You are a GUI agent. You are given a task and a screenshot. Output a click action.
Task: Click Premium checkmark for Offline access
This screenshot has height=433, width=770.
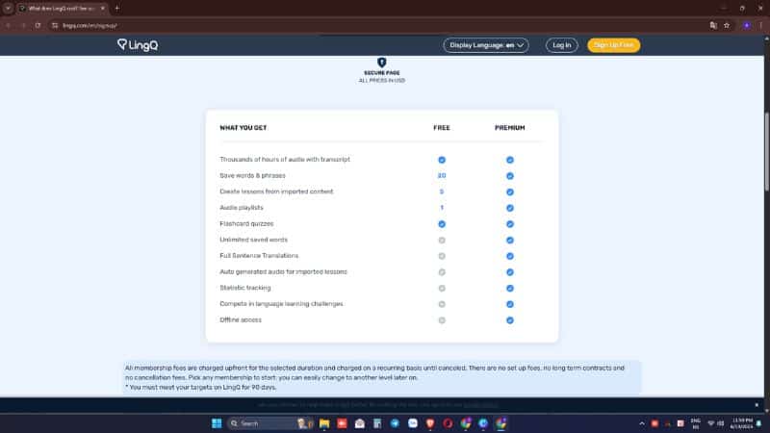point(510,319)
